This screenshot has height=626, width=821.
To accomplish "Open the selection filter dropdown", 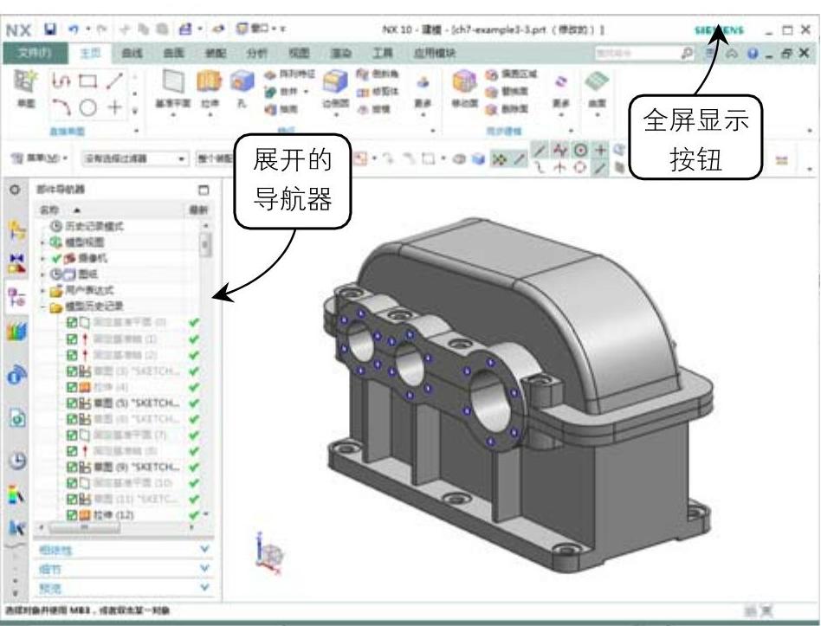I will click(x=134, y=158).
